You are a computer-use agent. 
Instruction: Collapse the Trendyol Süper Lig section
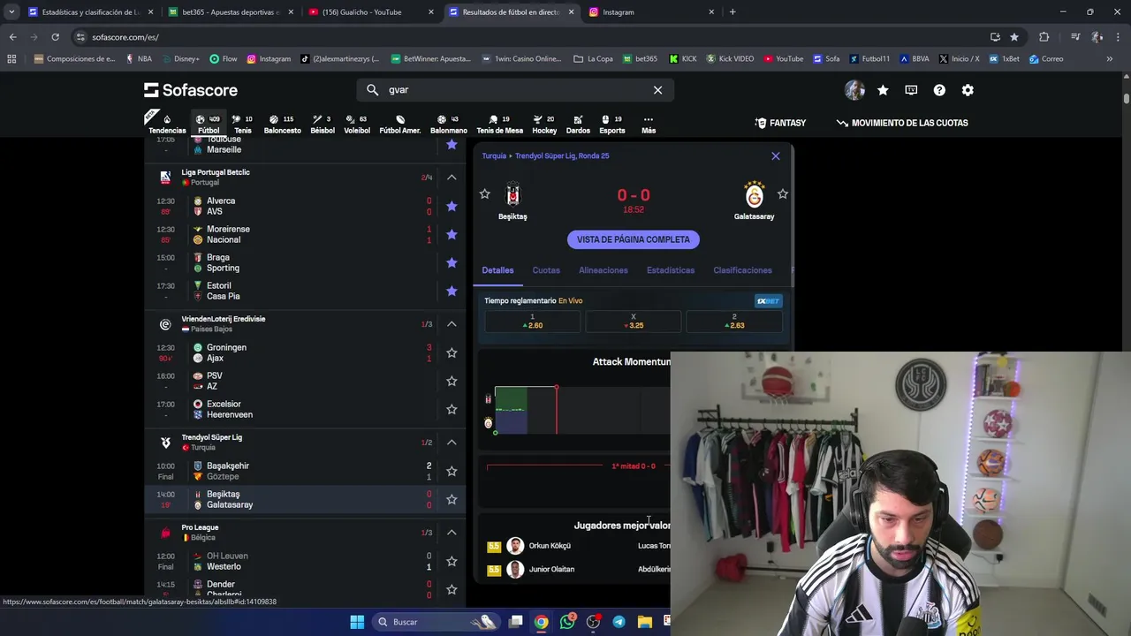pyautogui.click(x=452, y=443)
